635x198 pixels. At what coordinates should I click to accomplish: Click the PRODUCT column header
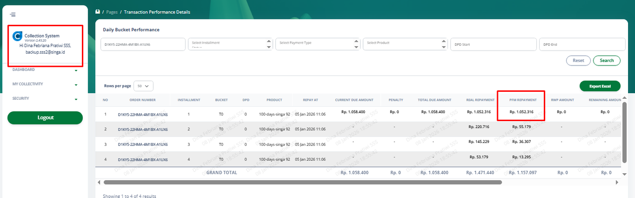(274, 100)
